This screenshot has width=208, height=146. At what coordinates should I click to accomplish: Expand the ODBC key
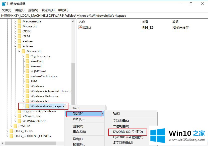click(x=15, y=31)
